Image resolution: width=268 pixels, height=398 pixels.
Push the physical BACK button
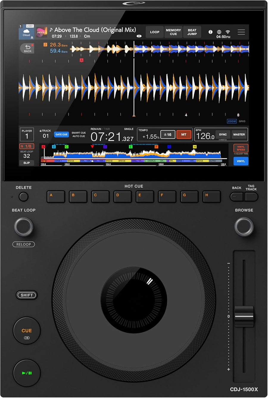pos(237,197)
